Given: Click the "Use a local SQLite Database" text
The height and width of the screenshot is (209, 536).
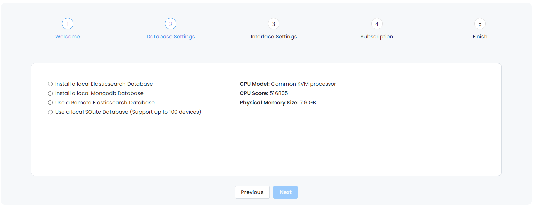Looking at the screenshot, I should [92, 112].
